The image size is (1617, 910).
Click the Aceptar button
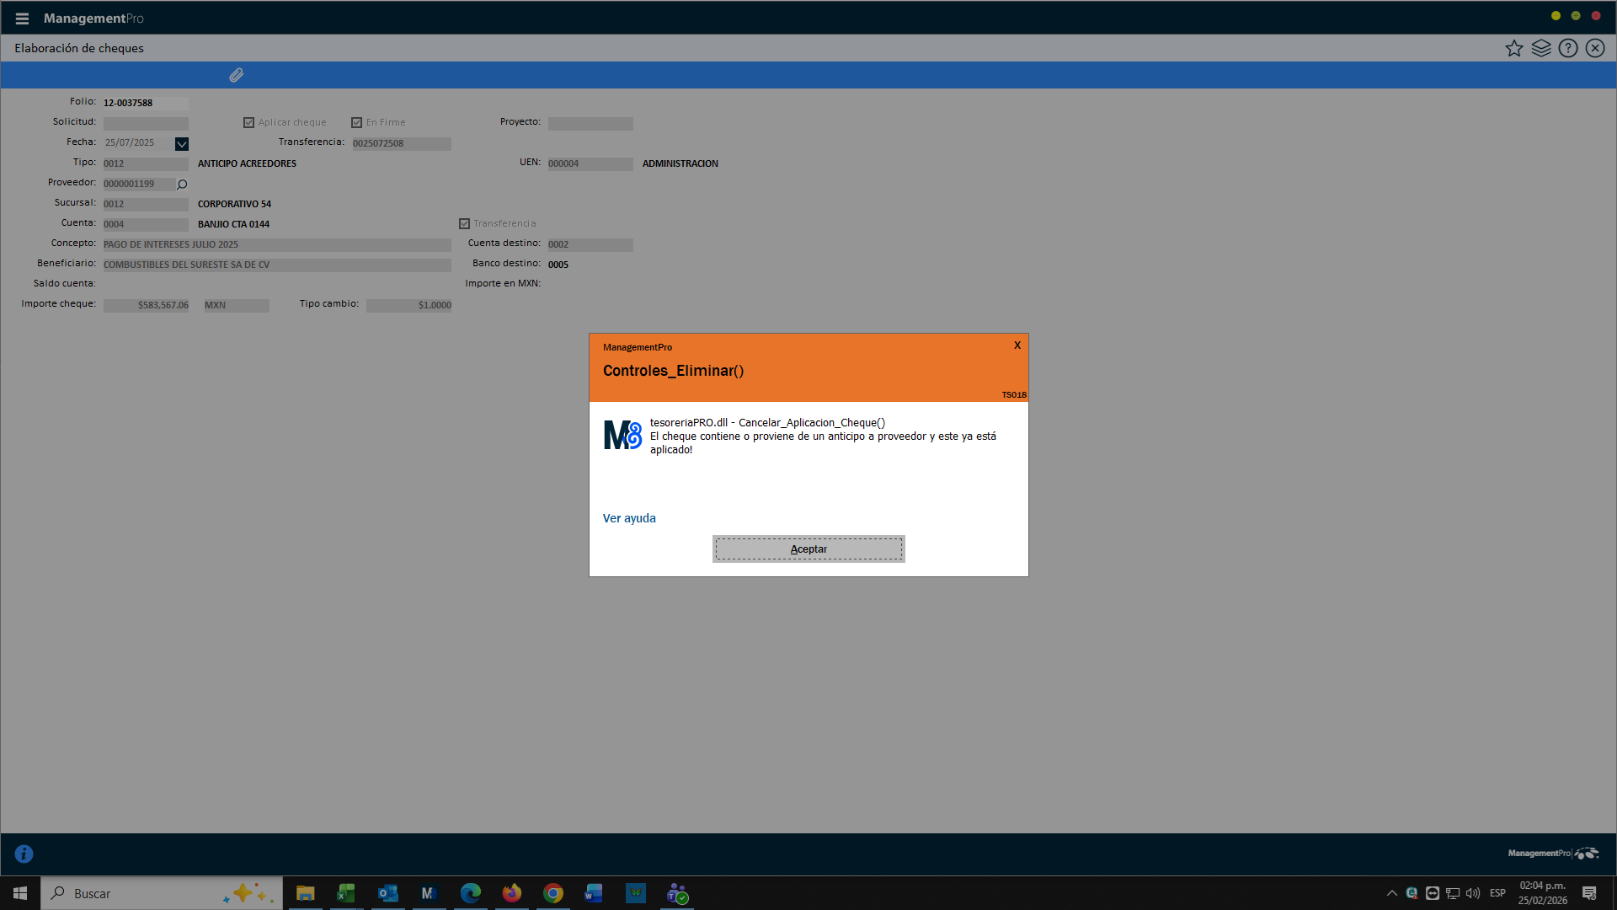point(808,549)
